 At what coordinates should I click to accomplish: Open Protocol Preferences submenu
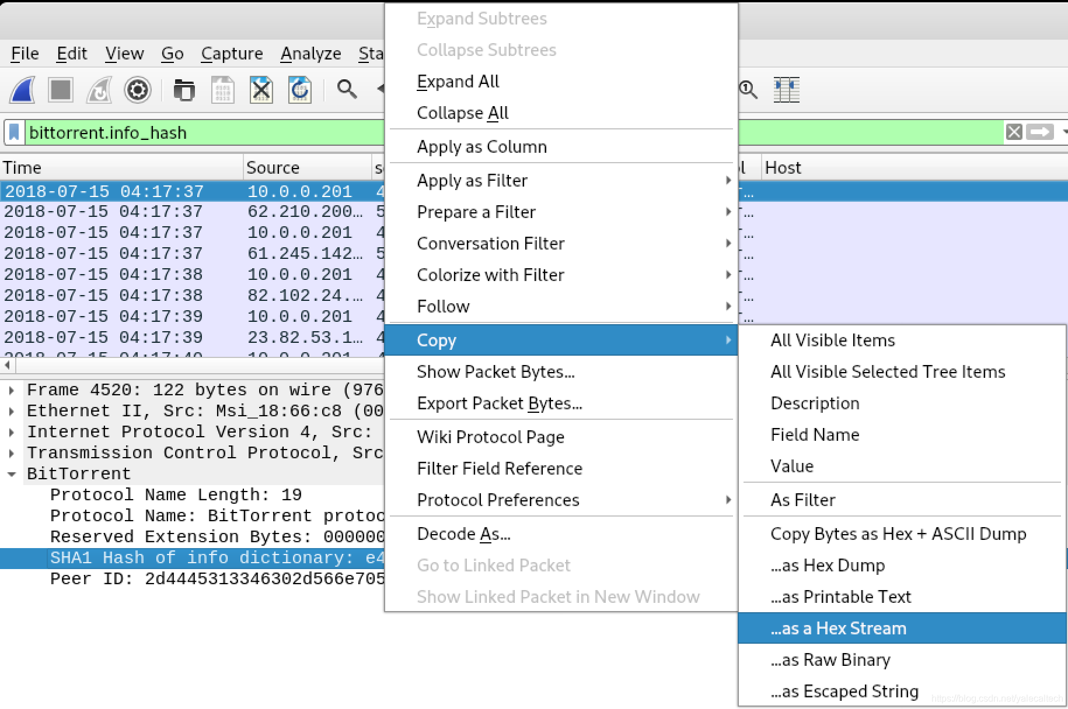[561, 500]
